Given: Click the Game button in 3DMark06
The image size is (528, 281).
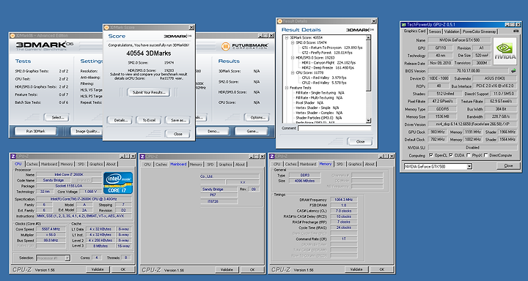Looking at the screenshot, I should (x=252, y=131).
